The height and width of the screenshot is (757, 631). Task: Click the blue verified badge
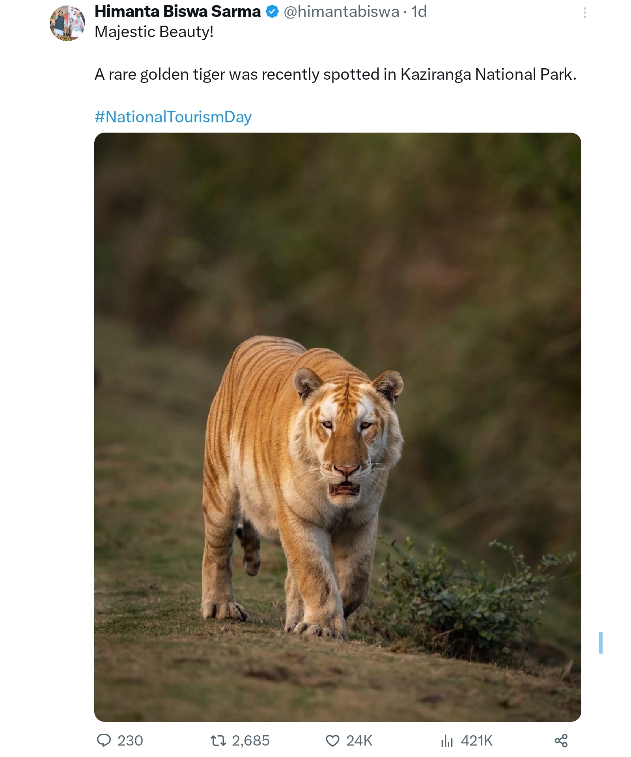point(272,12)
